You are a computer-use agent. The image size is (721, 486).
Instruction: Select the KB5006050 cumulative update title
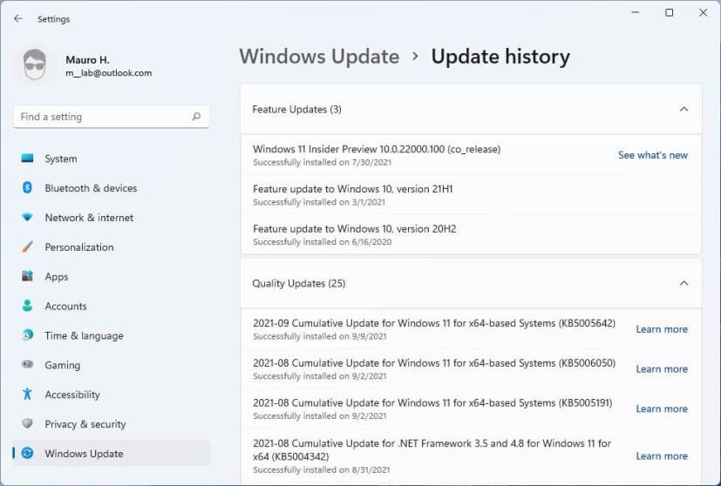coord(434,363)
